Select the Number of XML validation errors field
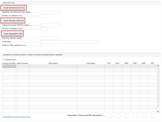162x122 pixels. pos(44,46)
